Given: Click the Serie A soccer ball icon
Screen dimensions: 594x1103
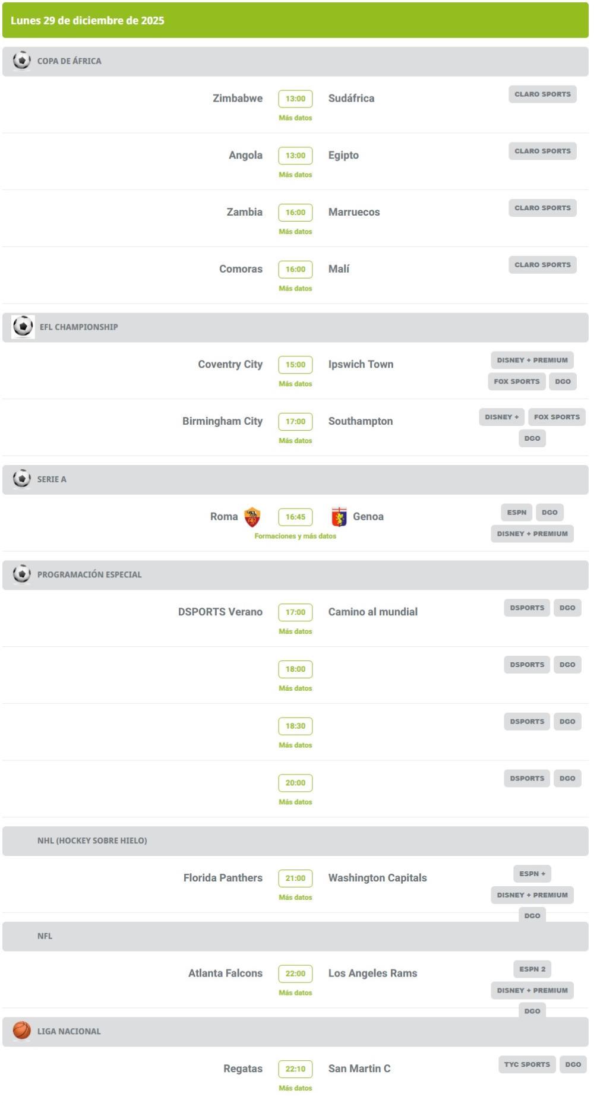Looking at the screenshot, I should click(x=22, y=479).
